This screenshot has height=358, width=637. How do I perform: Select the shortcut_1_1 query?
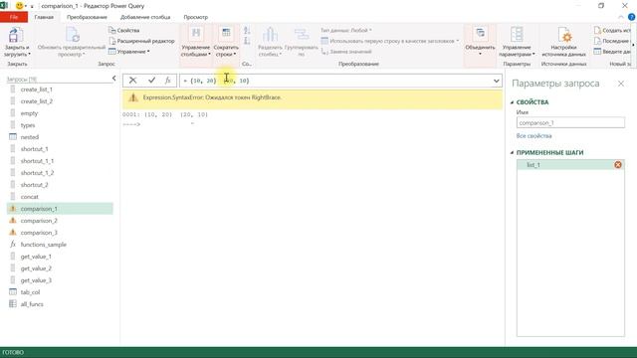point(60,161)
